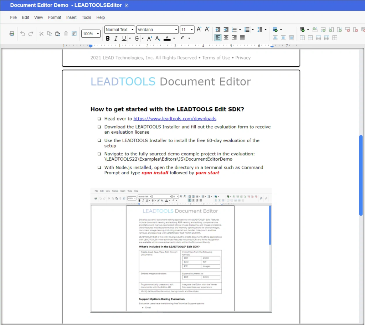
Task: Apply superscript formatting
Action: pos(149,38)
